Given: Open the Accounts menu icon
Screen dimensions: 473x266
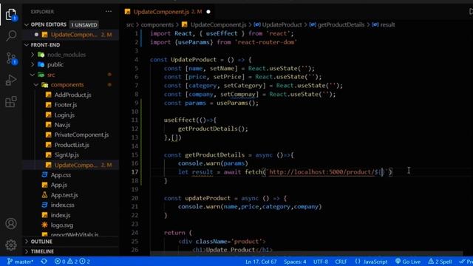Looking at the screenshot, I should click(11, 223).
